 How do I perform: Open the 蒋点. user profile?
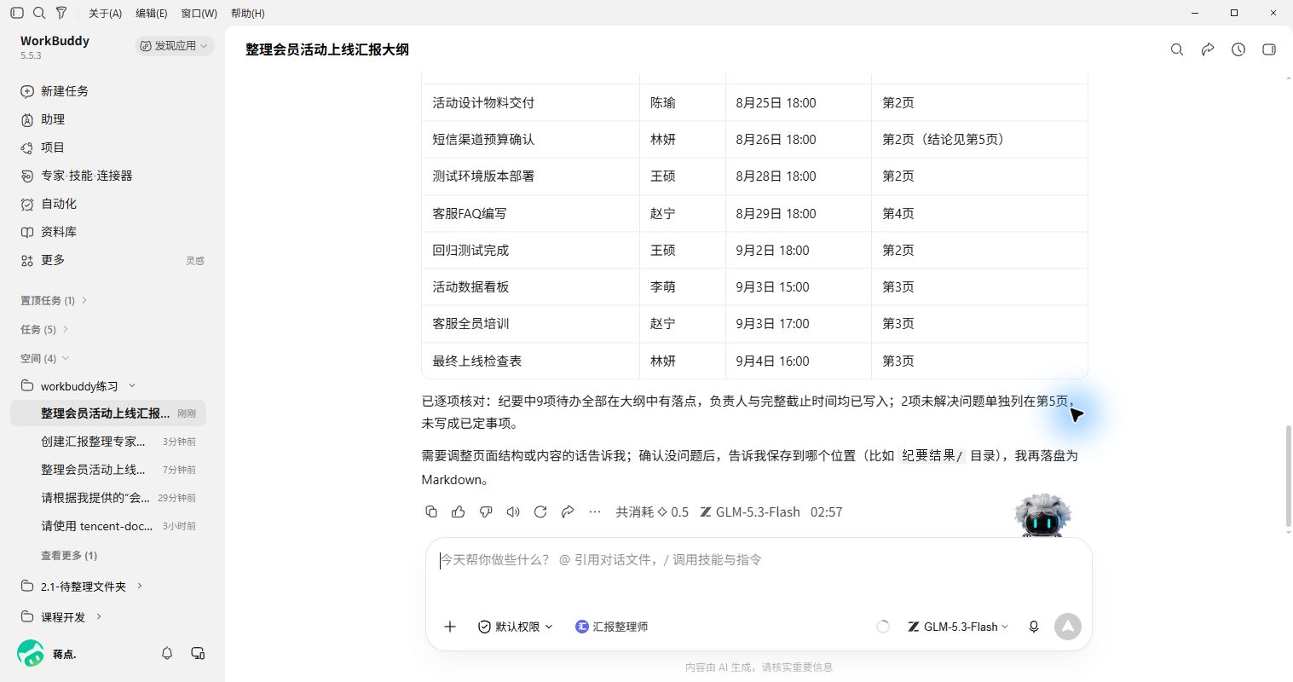click(x=48, y=654)
